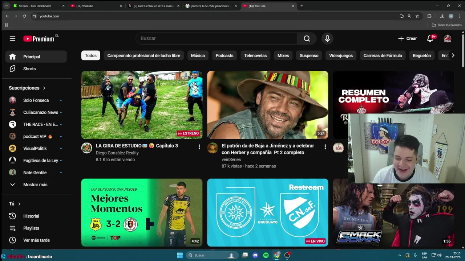Show hidden system tray icons
Image resolution: width=465 pixels, height=261 pixels.
(400, 255)
